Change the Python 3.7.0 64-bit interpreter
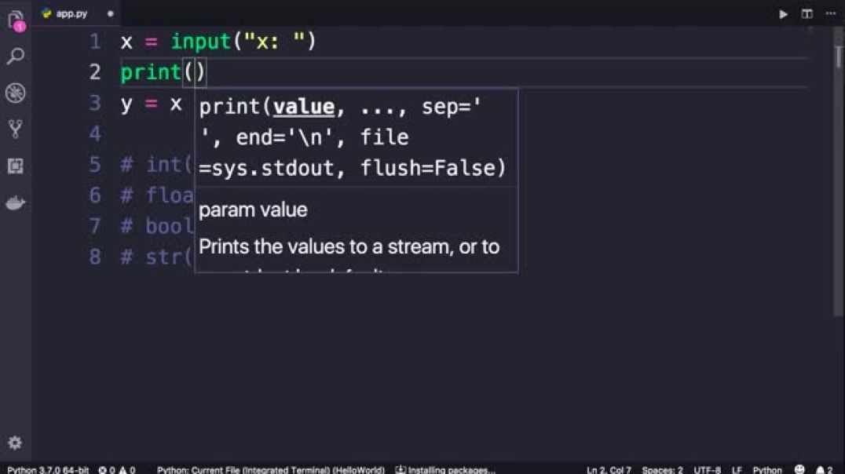Viewport: 845px width, 474px height. [47, 469]
